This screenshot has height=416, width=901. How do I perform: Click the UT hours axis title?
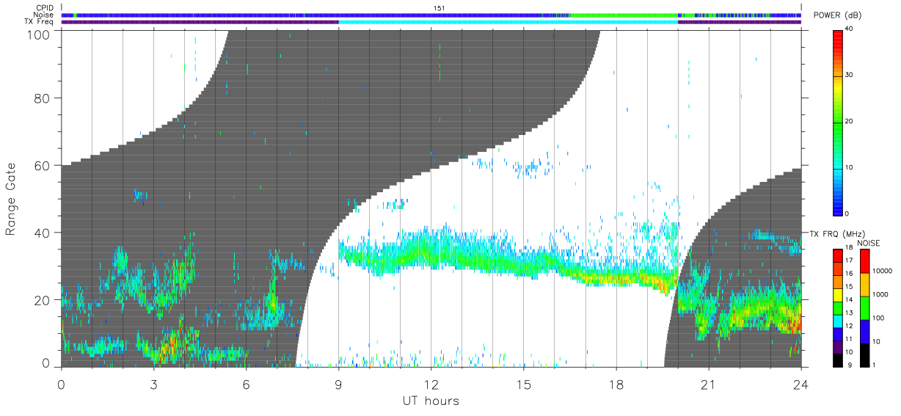431,401
